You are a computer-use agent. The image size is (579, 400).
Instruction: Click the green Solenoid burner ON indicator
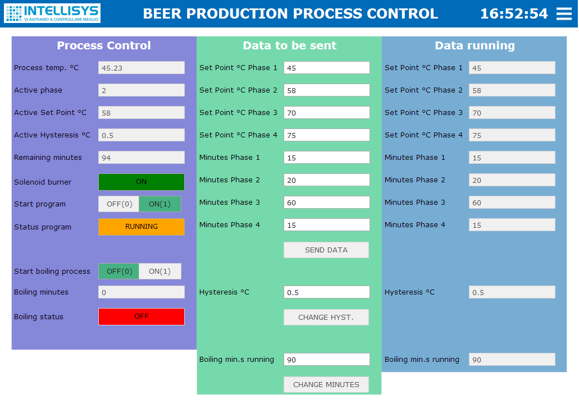click(141, 182)
